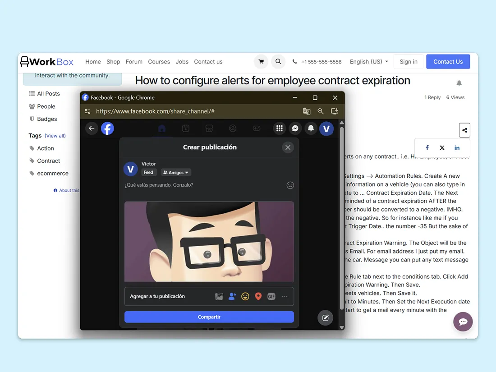Share the forum post on LinkedIn

click(x=457, y=148)
